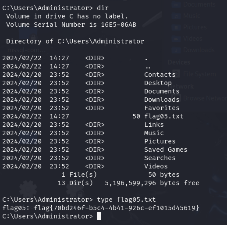Click the flag{70bd246f...} output line
This screenshot has height=225, width=227.
pos(101,208)
